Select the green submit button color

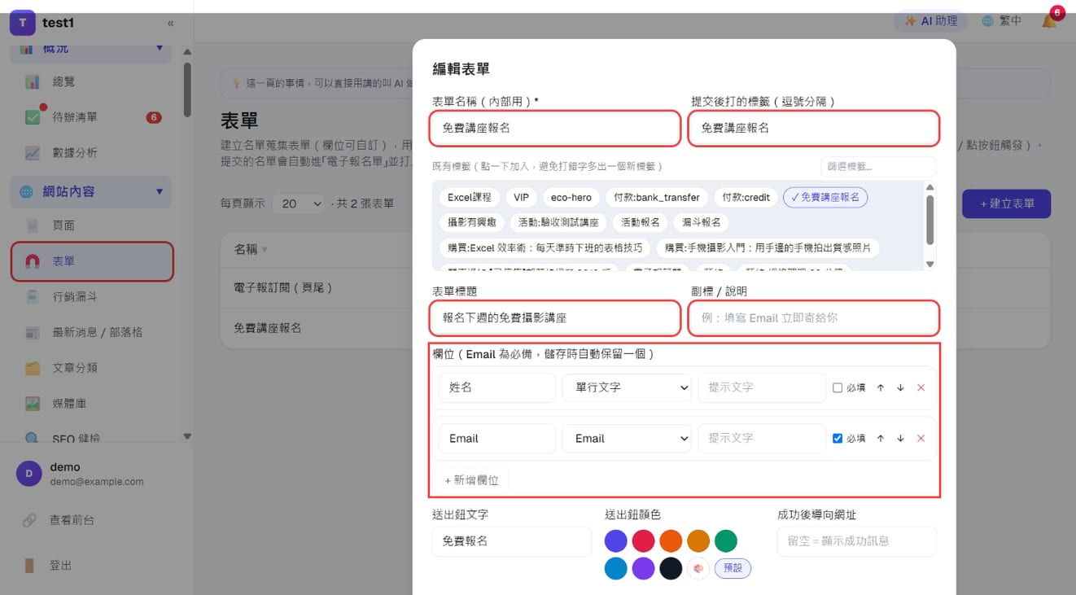(726, 540)
